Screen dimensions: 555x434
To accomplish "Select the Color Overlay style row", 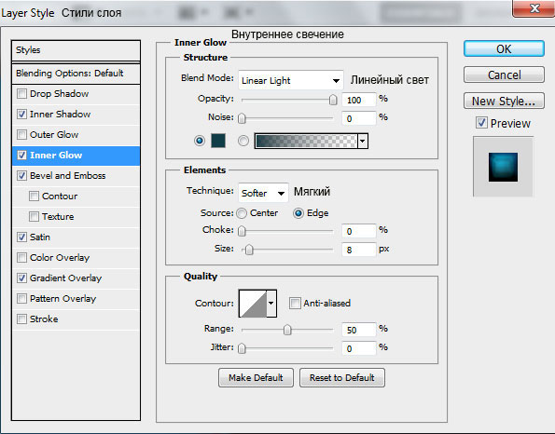I will pyautogui.click(x=76, y=258).
